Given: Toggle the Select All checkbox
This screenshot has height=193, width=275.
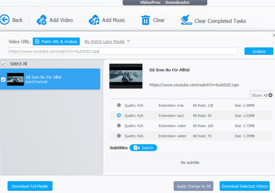Looking at the screenshot, I should pos(3,64).
